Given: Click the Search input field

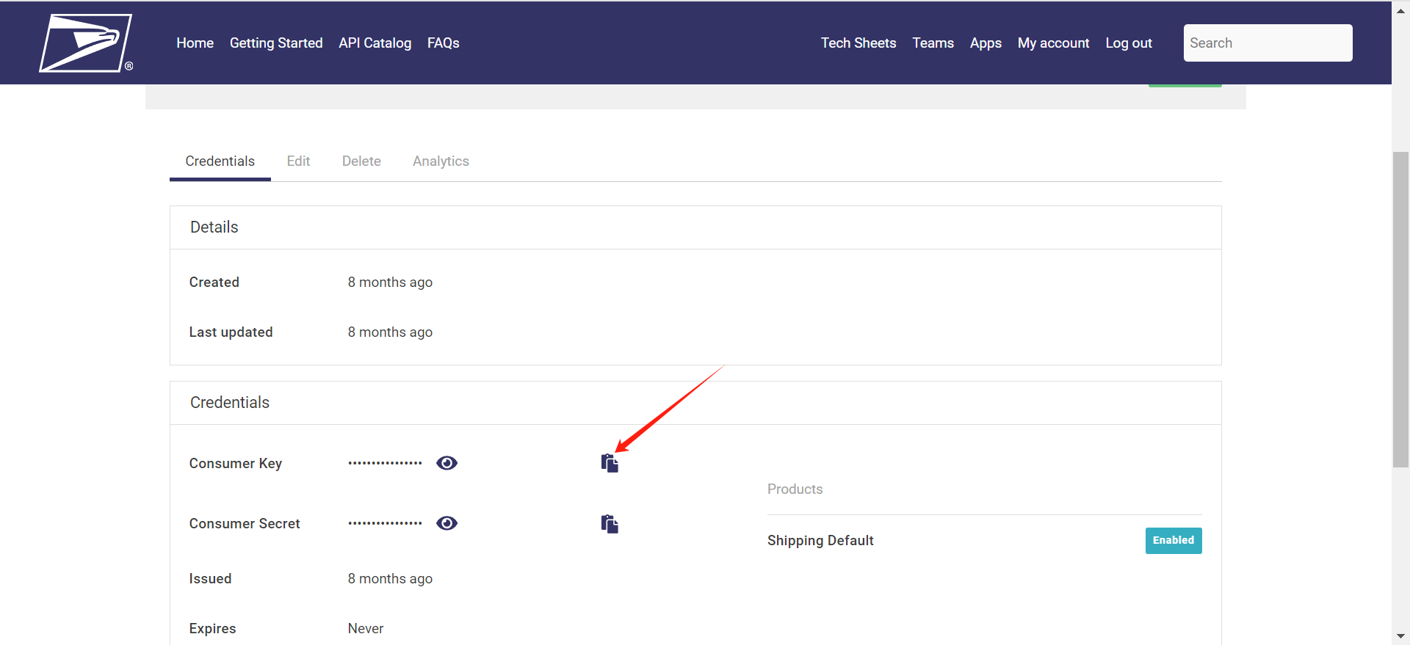Looking at the screenshot, I should [1268, 43].
